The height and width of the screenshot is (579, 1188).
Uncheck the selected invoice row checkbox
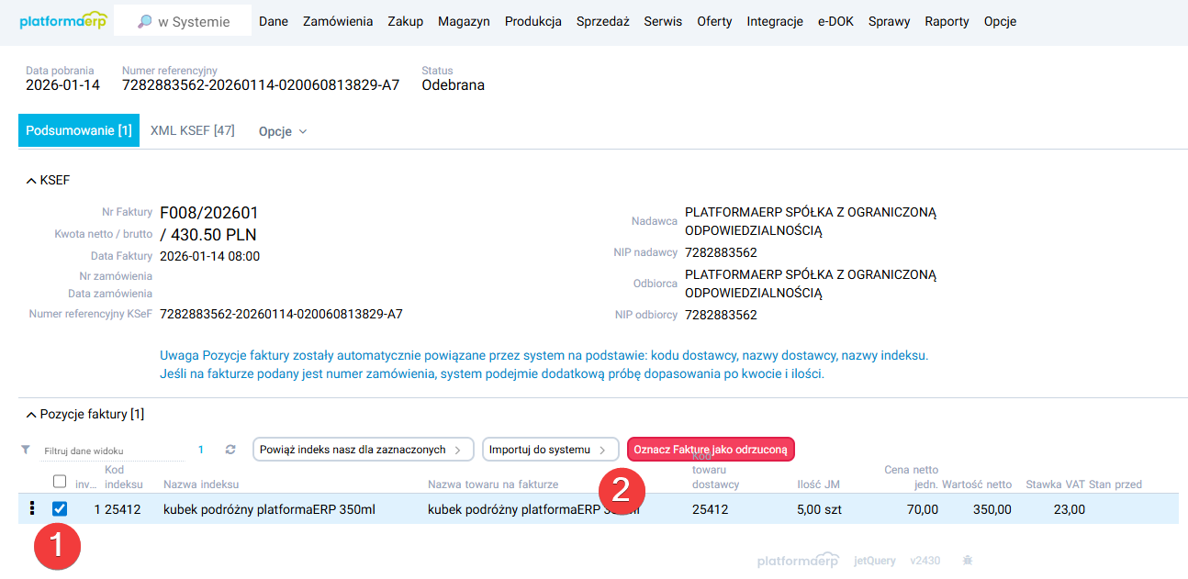(60, 508)
